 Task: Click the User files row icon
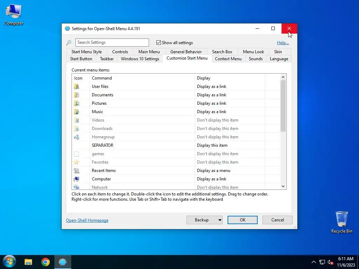[76, 87]
